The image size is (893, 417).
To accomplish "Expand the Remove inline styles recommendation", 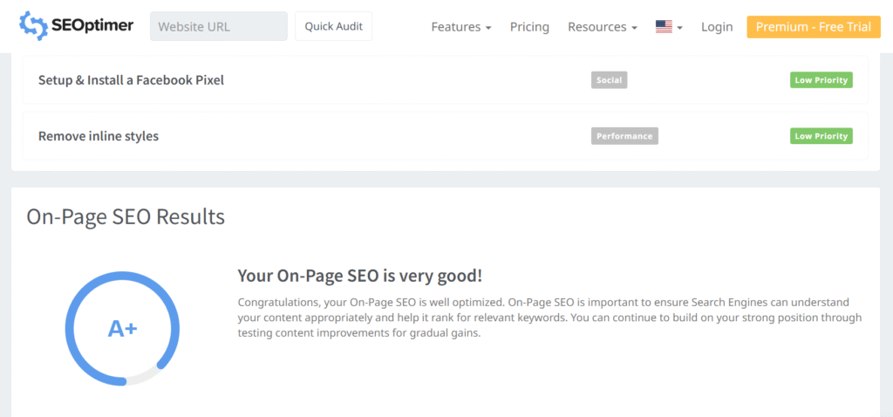I will click(99, 136).
